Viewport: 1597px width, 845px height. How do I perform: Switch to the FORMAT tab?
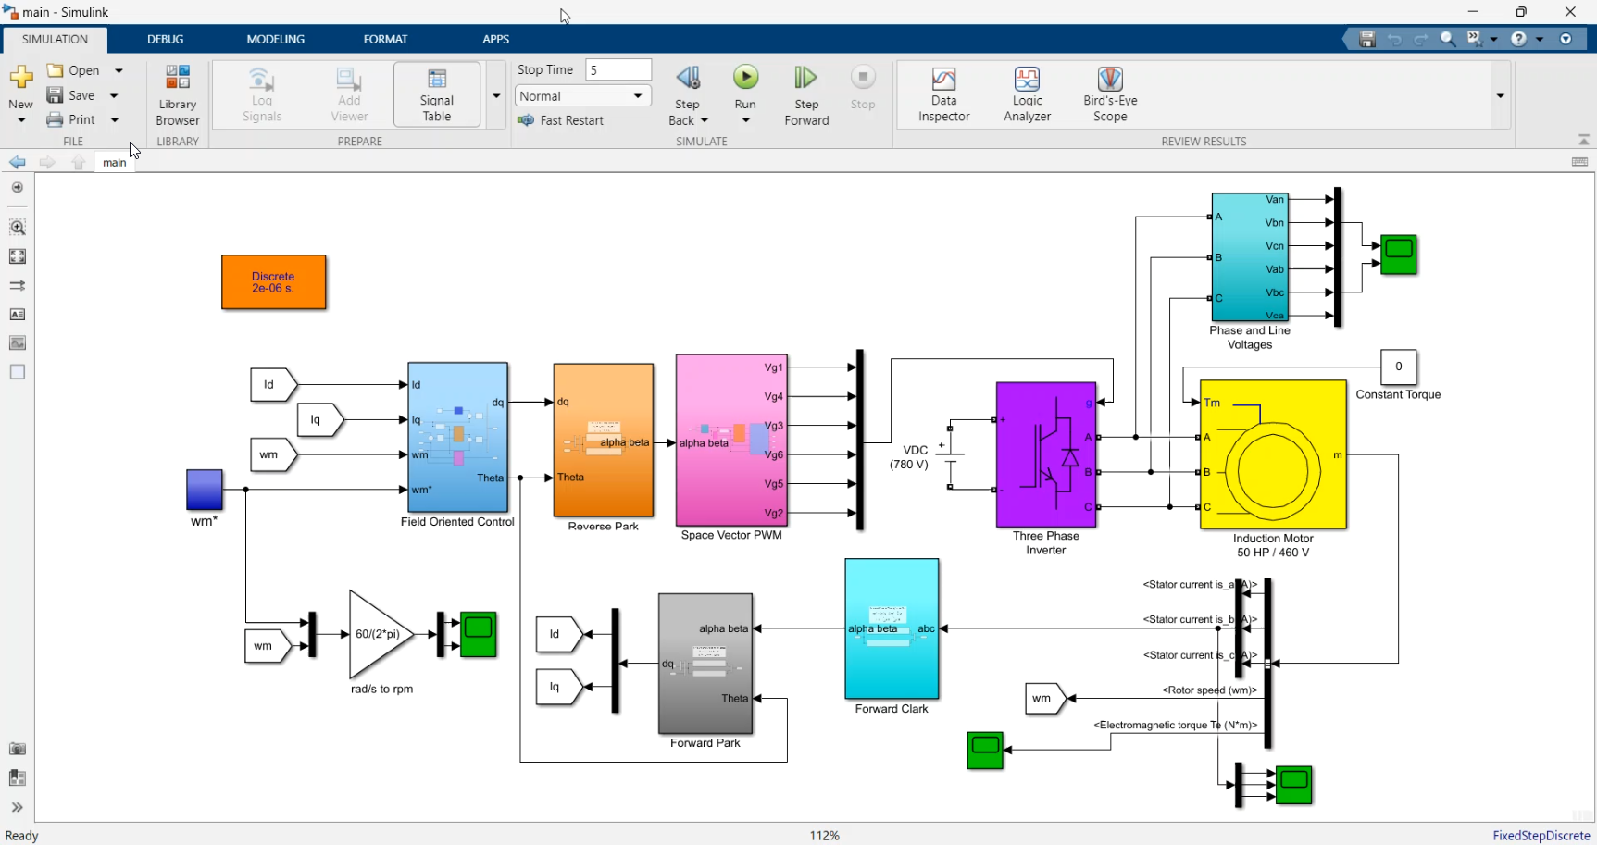385,39
